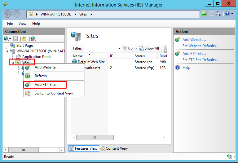The image size is (238, 163).
Task: Select Switch to Content View menu entry
Action: (54, 93)
